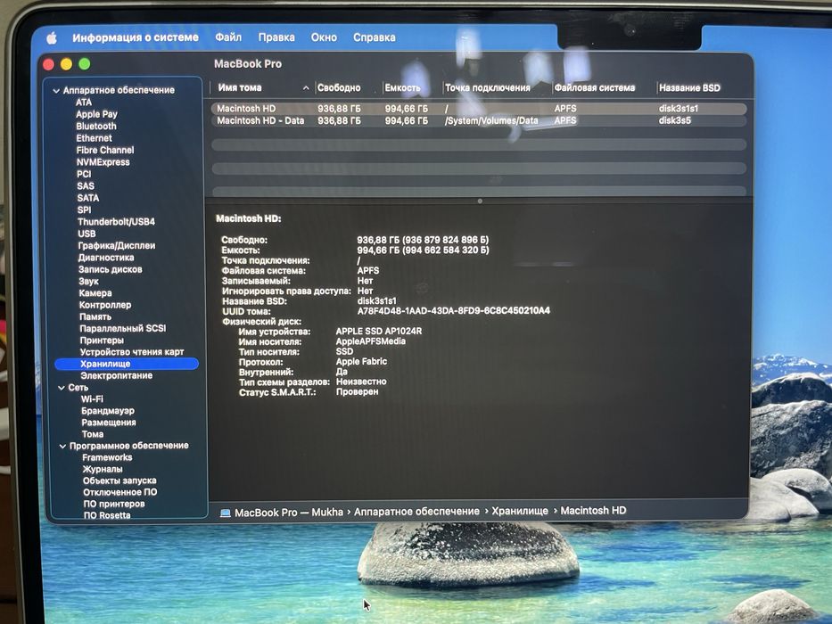
Task: Click Хранилище in the path bar
Action: click(x=520, y=511)
